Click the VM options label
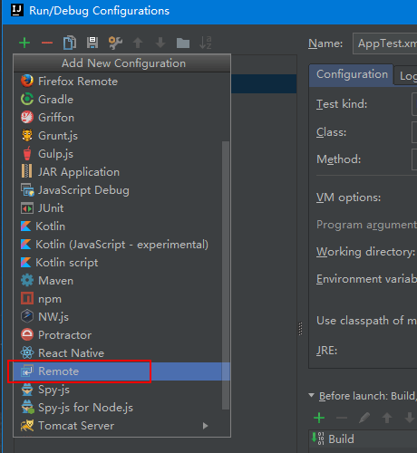Screen dimensions: 417x453 click(x=348, y=198)
